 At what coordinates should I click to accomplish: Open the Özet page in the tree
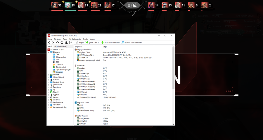click(56, 55)
